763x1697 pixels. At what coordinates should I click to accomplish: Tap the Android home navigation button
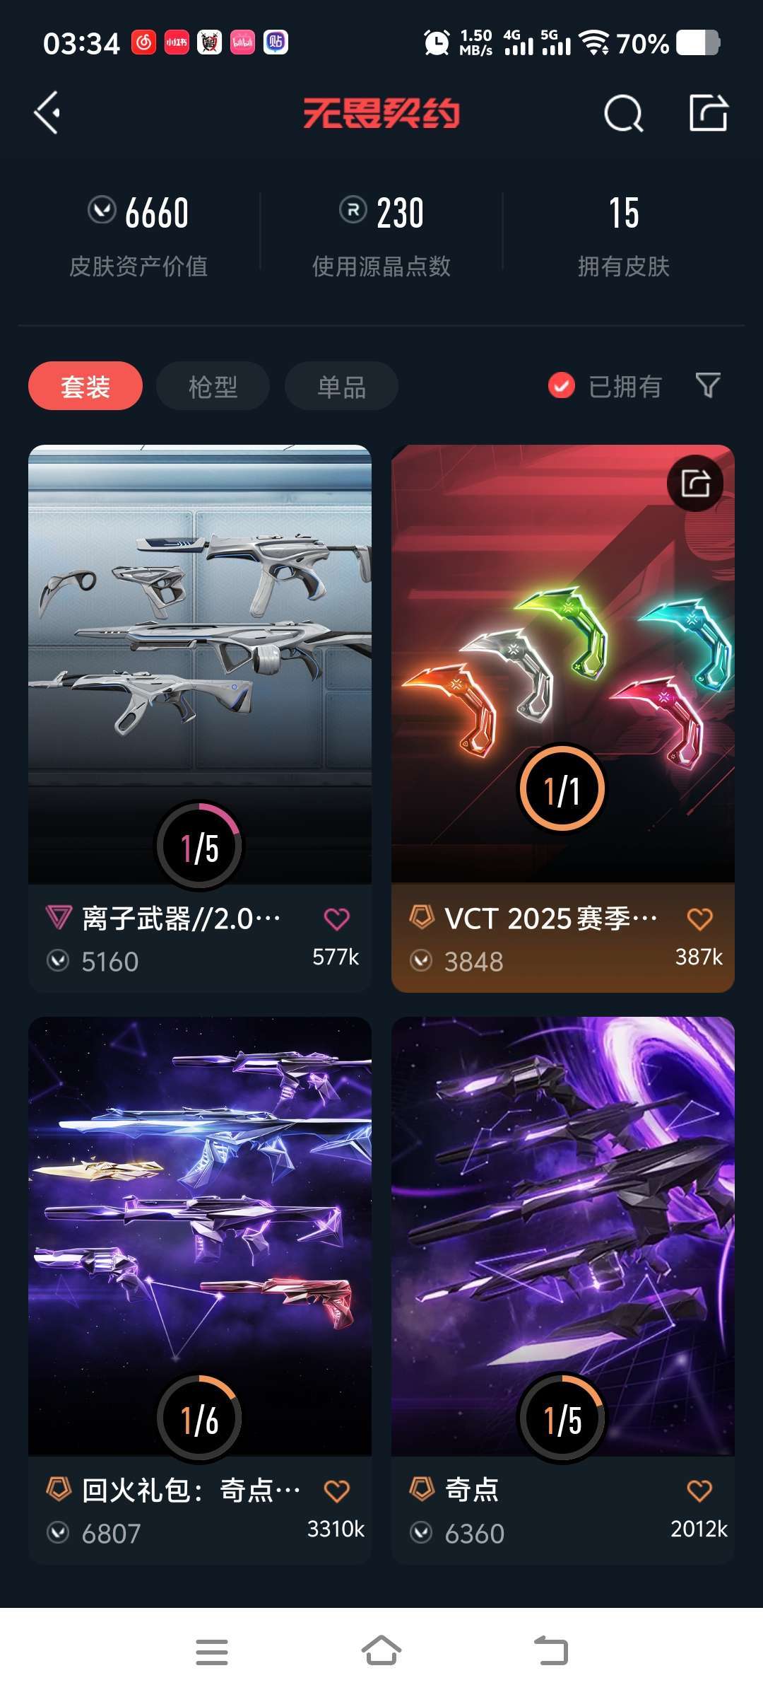381,1652
